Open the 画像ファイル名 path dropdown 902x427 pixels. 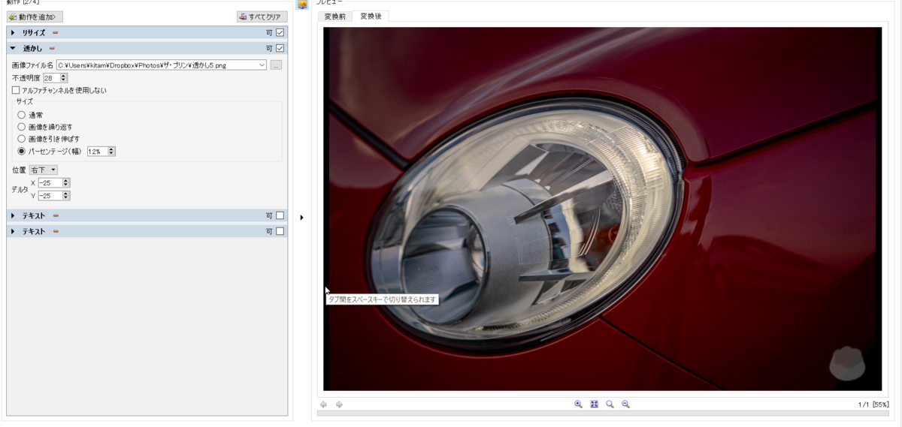[262, 65]
